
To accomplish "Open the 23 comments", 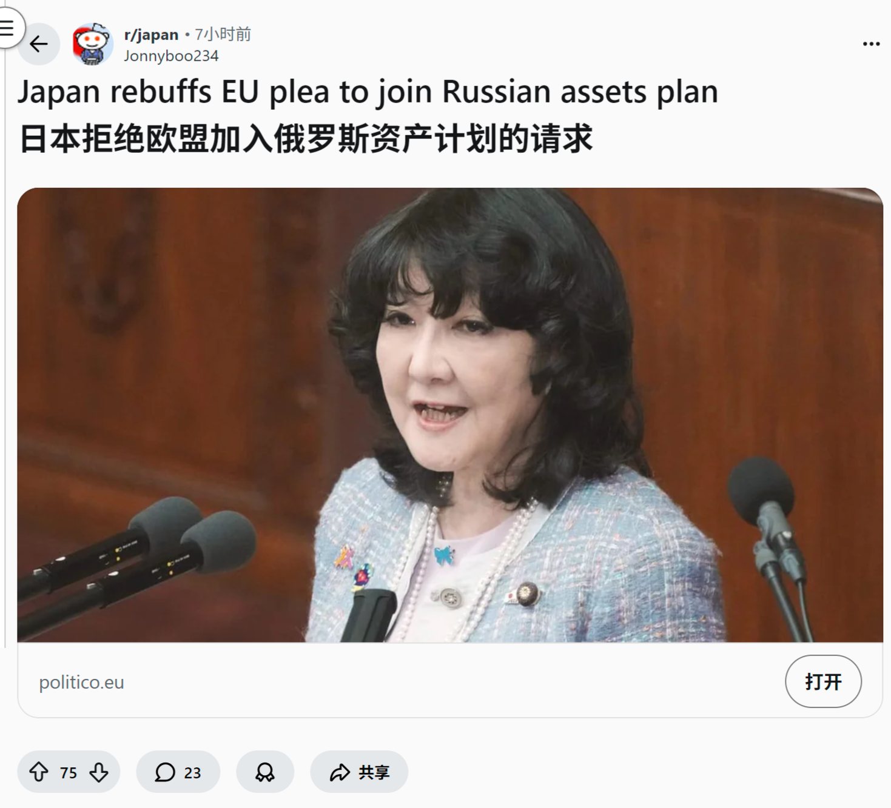I will (x=178, y=772).
